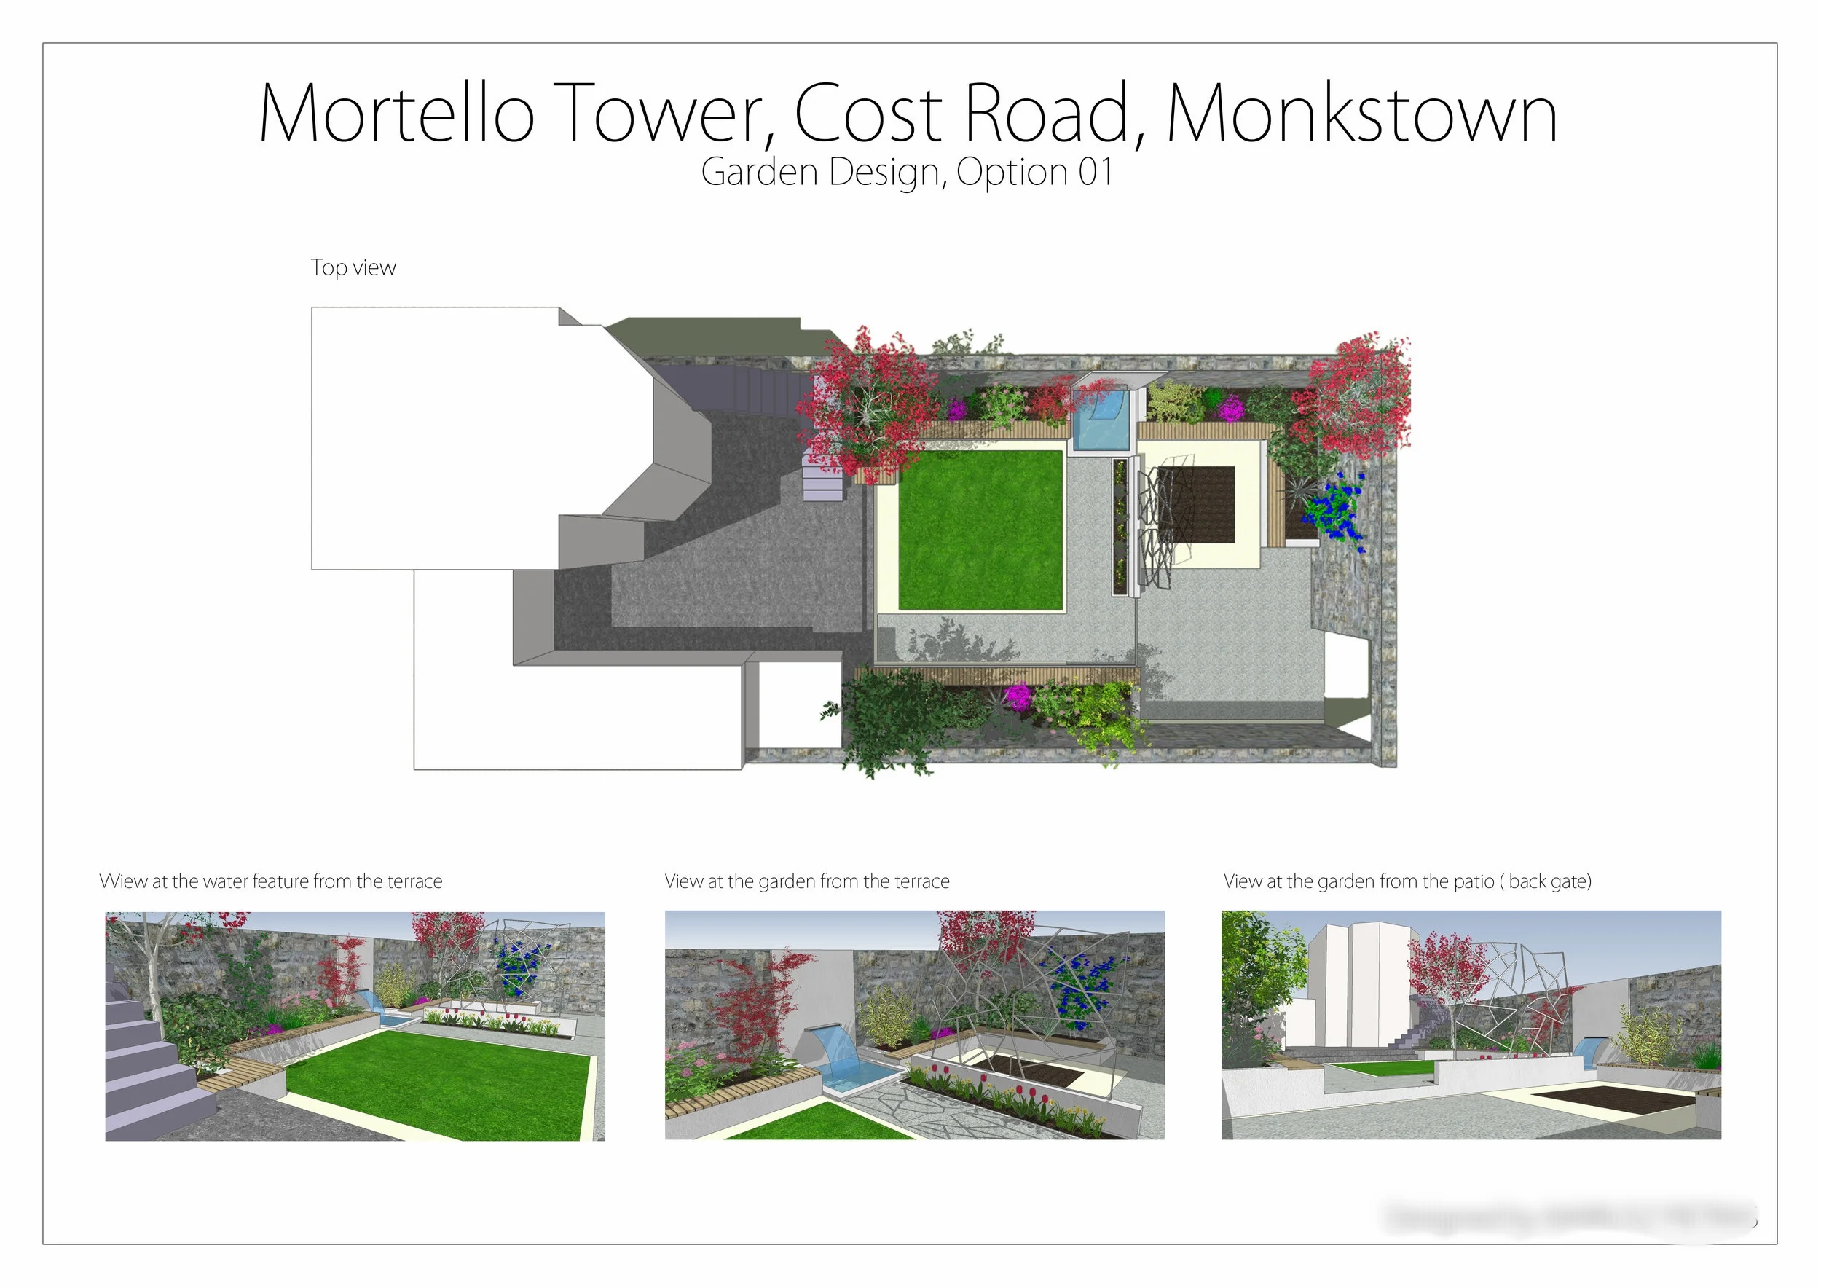Click the 'View at the water feature from the terrace' caption
Image resolution: width=1821 pixels, height=1288 pixels.
pos(270,881)
